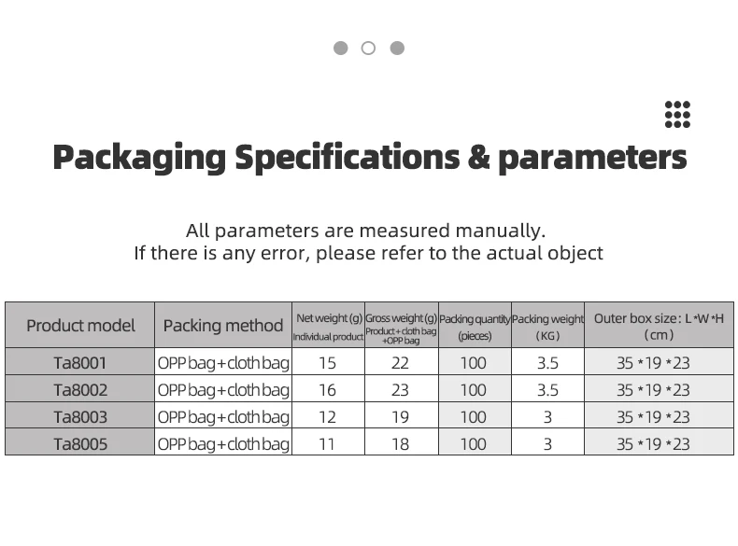Click the Ta8001 packing method cell
This screenshot has height=546, width=738.
(x=223, y=363)
